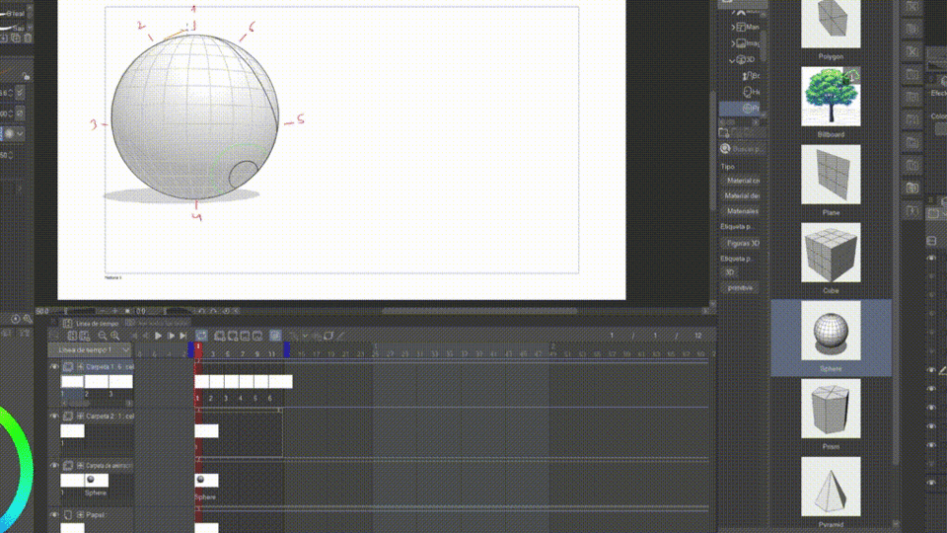Hide the Carpeta 1 animation folder track
Screen dimensions: 947x533
click(54, 367)
